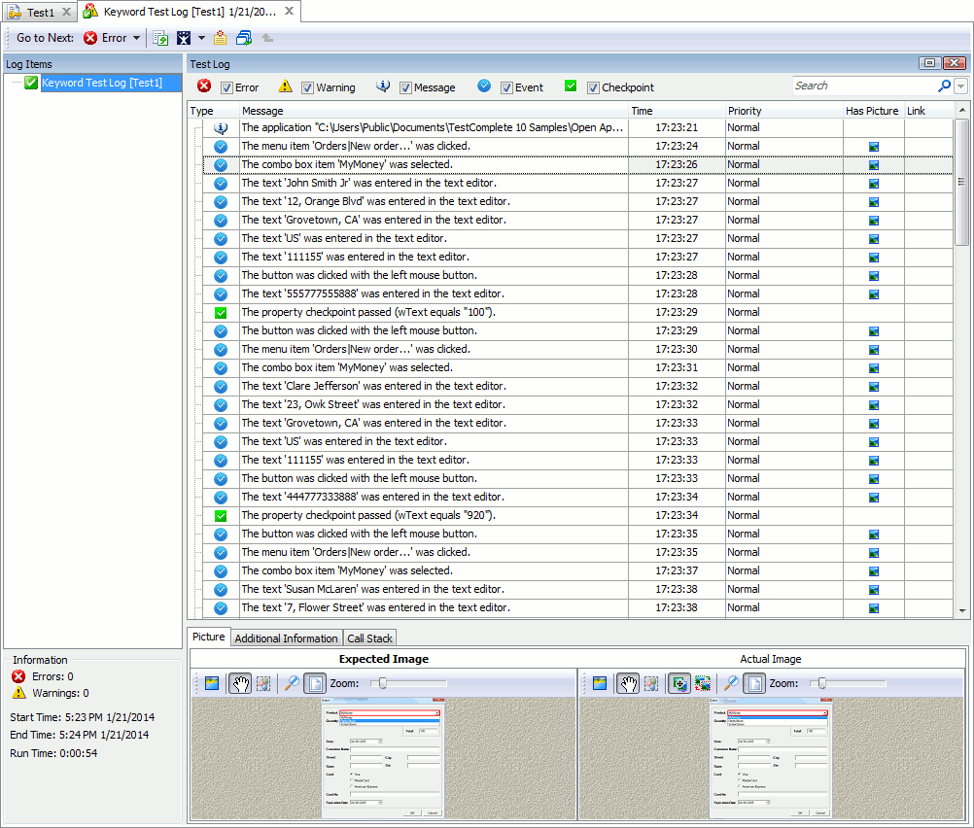Toggle the Checkpoint filter checkbox
This screenshot has height=828, width=974.
coord(593,86)
